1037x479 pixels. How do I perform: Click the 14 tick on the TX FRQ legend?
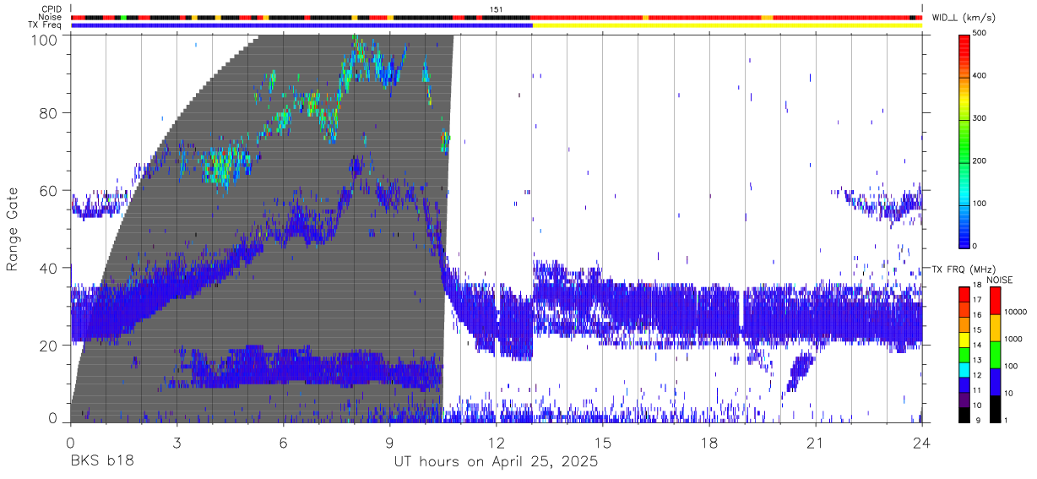977,345
